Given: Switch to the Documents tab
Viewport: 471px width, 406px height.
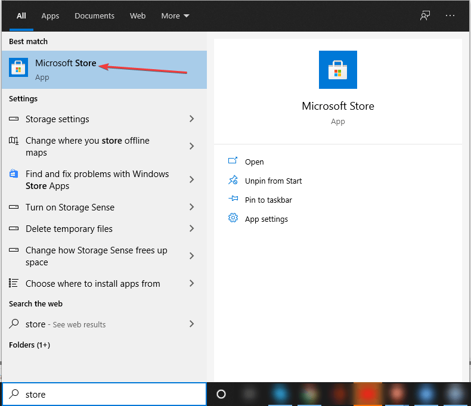Looking at the screenshot, I should coord(95,16).
